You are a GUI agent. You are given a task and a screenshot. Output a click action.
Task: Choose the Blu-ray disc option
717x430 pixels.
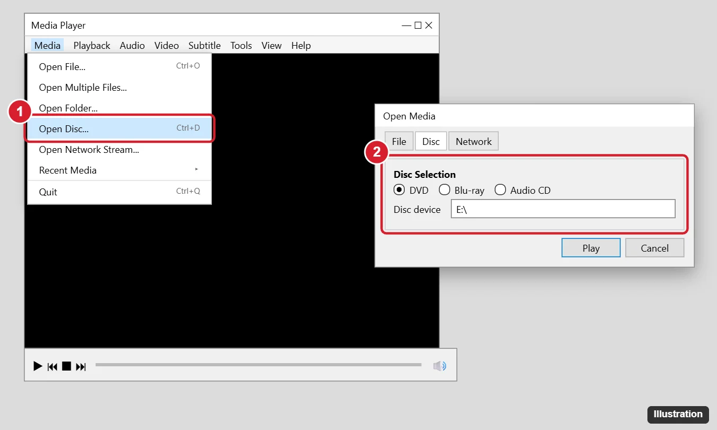click(x=444, y=190)
